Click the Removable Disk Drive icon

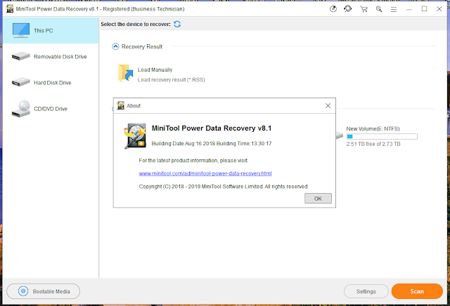coord(20,56)
